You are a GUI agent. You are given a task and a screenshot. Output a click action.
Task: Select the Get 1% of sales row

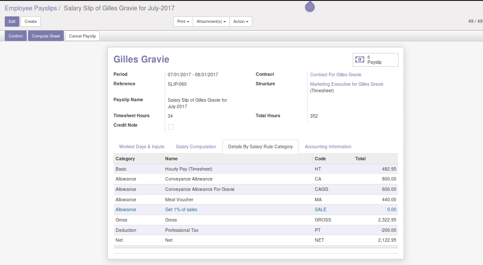(181, 209)
